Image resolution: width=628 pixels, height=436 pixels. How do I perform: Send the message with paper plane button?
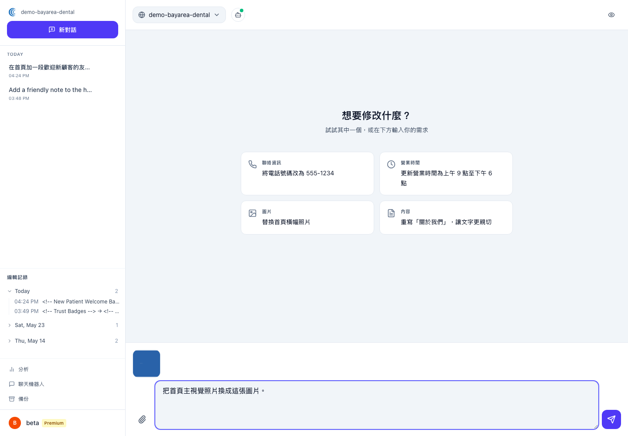click(611, 419)
